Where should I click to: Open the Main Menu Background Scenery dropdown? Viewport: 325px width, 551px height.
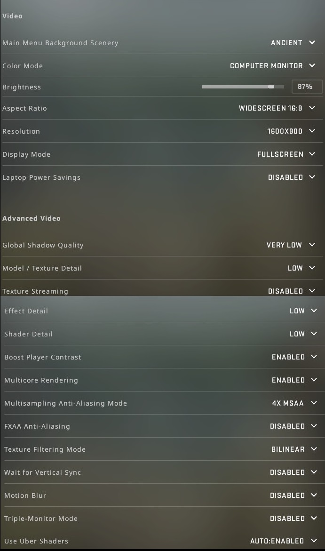[293, 43]
